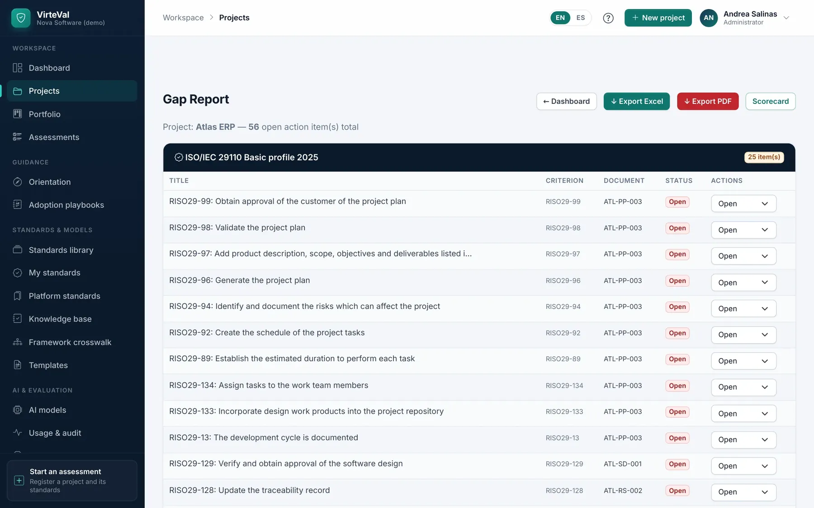This screenshot has height=508, width=814.
Task: Click the Framework crosswalk icon
Action: 18,342
